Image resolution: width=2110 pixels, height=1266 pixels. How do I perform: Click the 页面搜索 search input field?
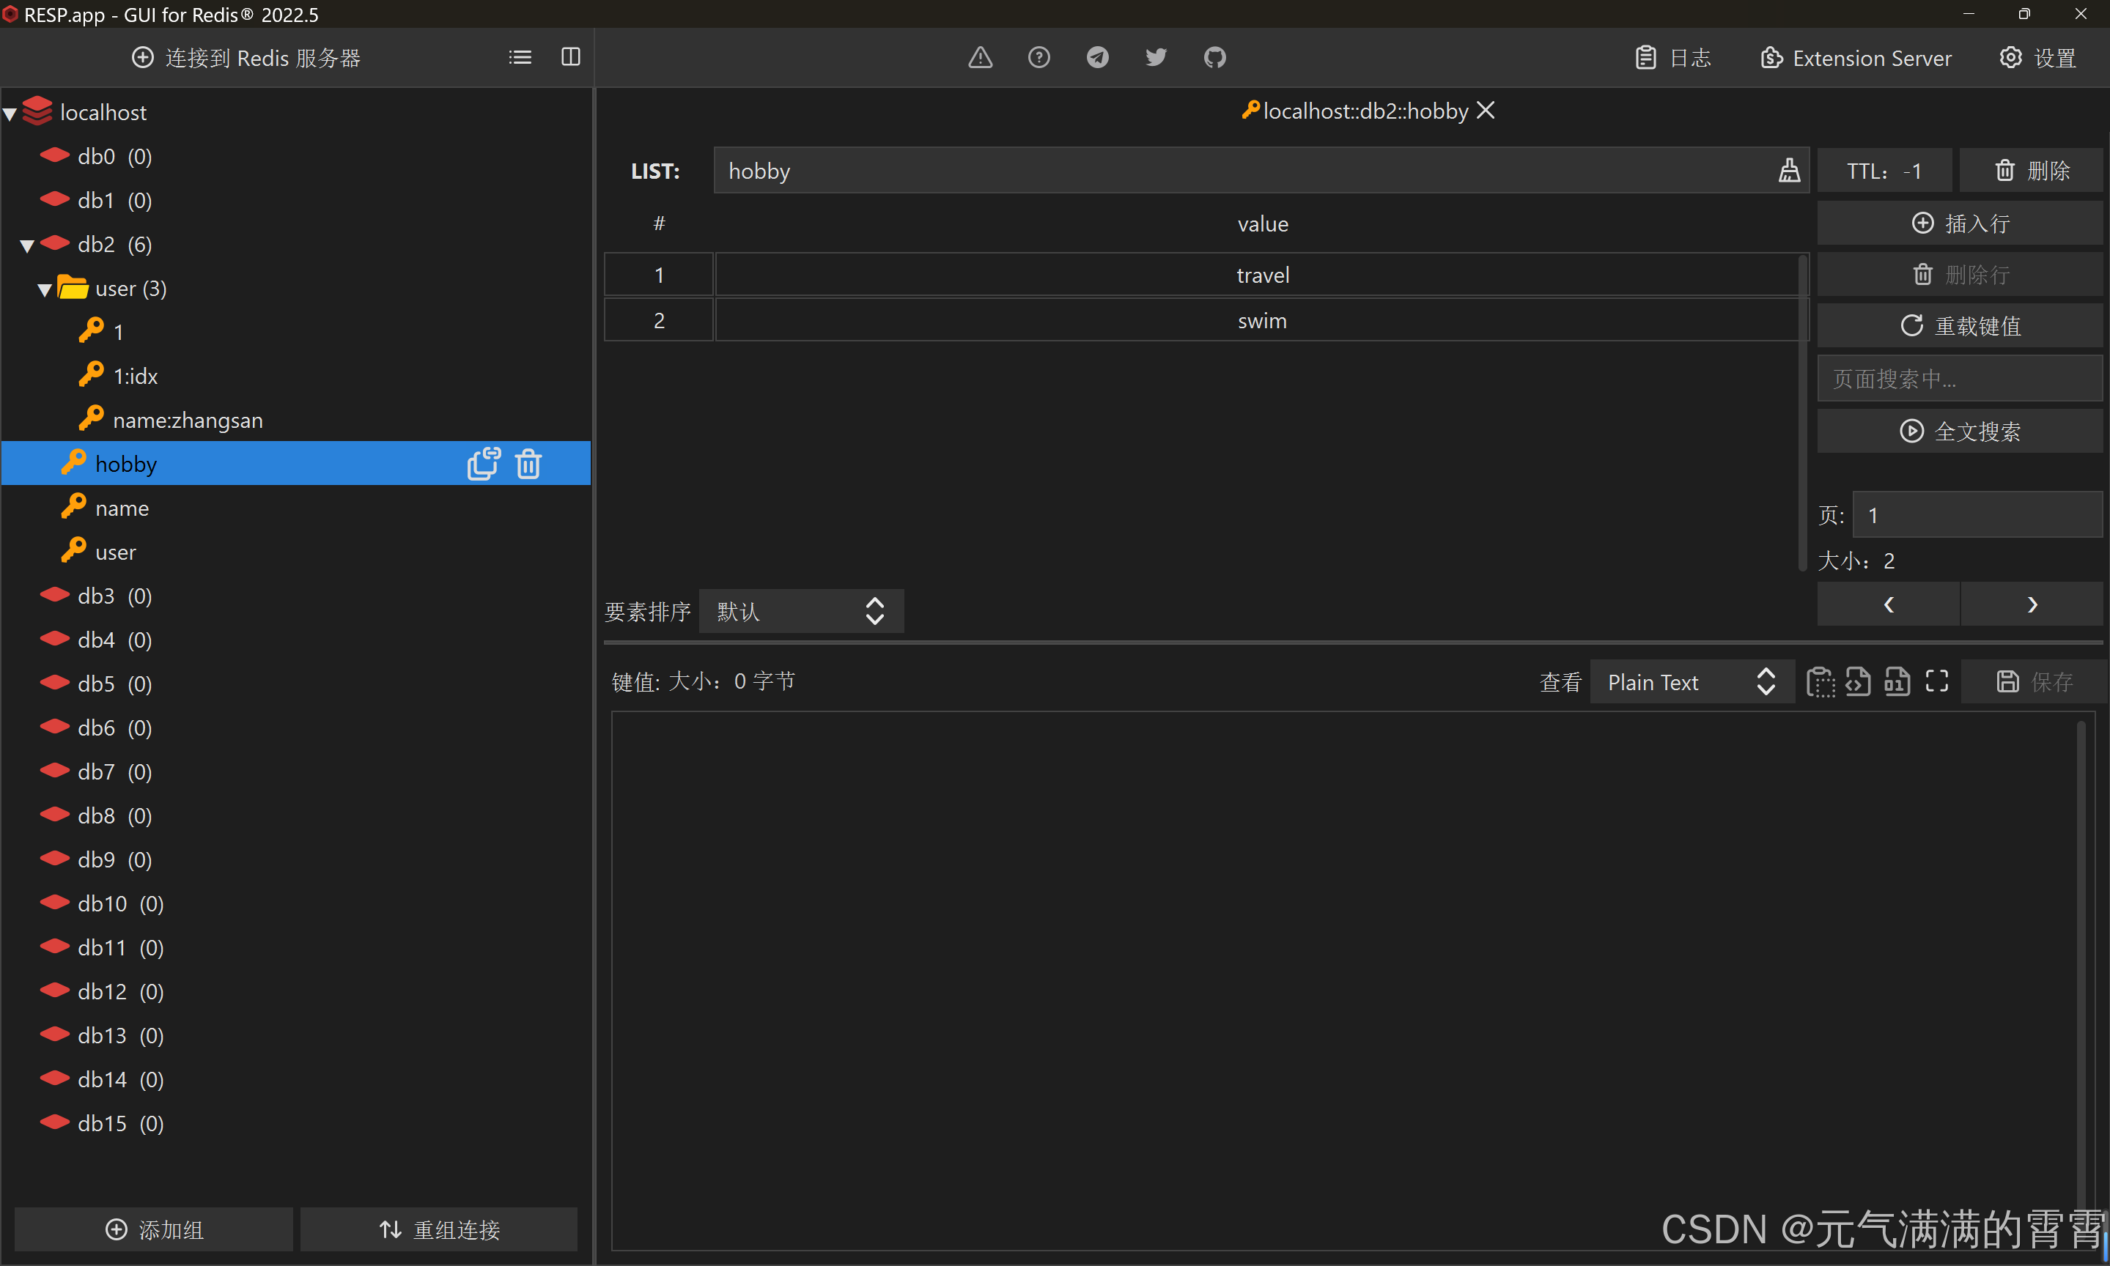(1959, 378)
